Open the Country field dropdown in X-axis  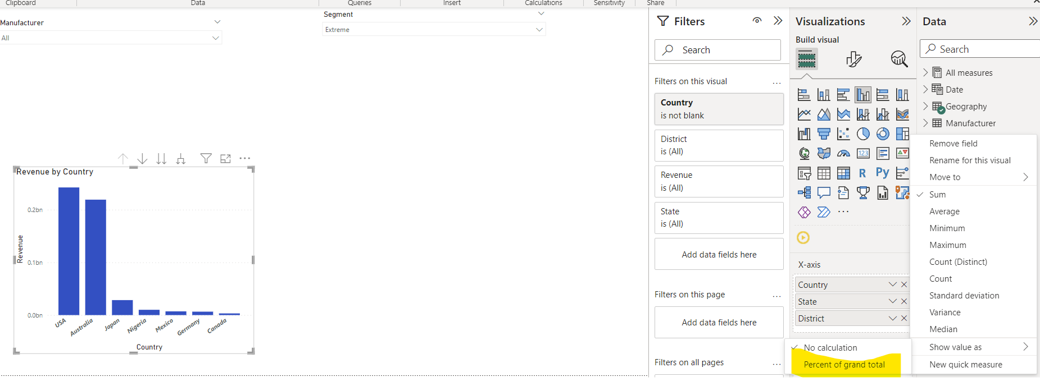click(892, 284)
